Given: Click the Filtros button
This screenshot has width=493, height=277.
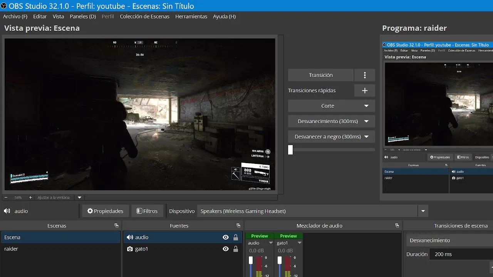Looking at the screenshot, I should tap(147, 211).
